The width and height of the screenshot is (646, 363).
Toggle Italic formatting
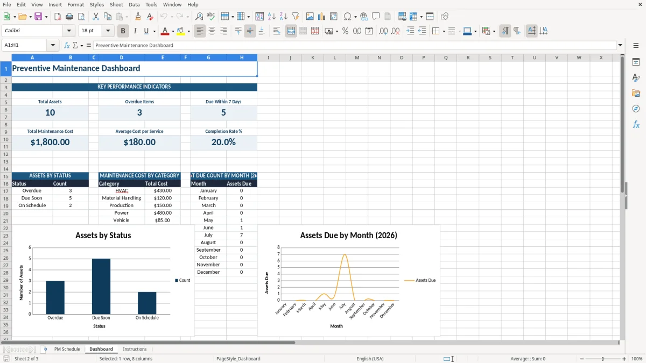coord(135,31)
